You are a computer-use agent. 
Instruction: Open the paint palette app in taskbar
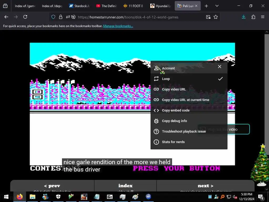click(135, 197)
